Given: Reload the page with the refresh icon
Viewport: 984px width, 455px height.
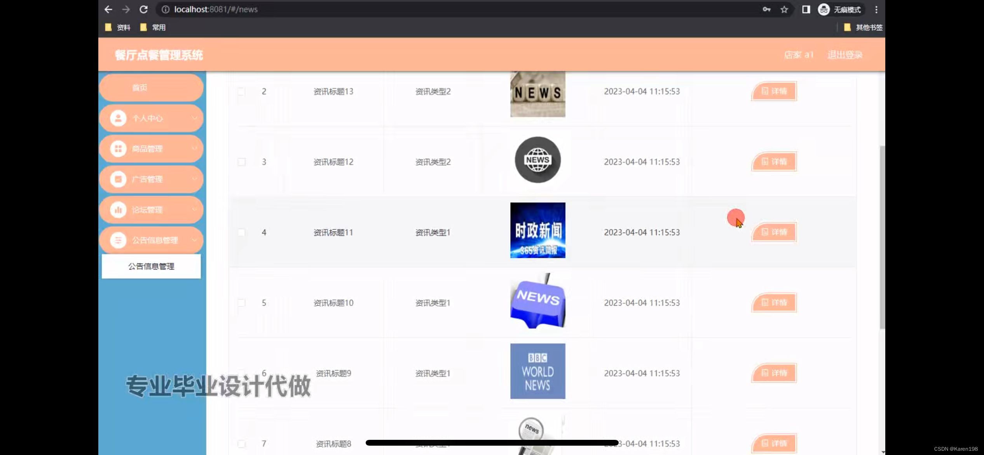Looking at the screenshot, I should 143,9.
